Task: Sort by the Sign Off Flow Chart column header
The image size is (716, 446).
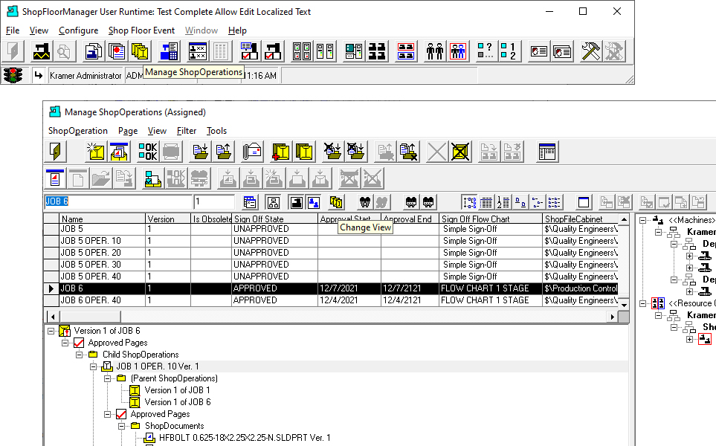Action: pos(491,219)
